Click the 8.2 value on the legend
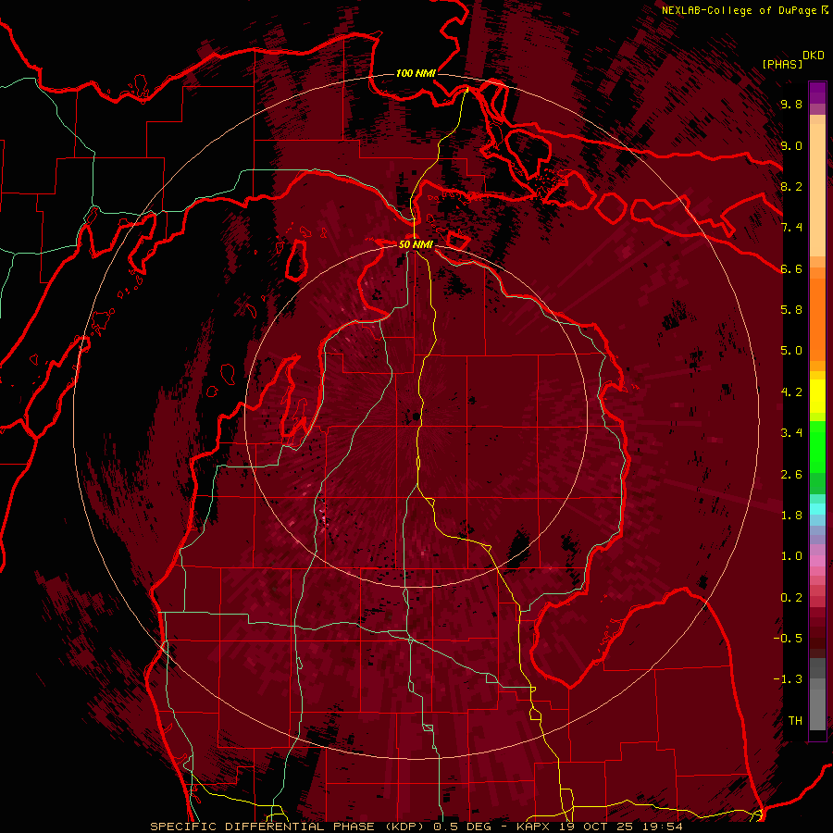 pyautogui.click(x=791, y=186)
